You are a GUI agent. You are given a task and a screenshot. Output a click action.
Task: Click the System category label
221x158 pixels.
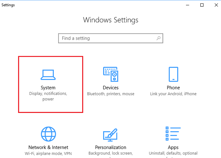pyautogui.click(x=48, y=88)
